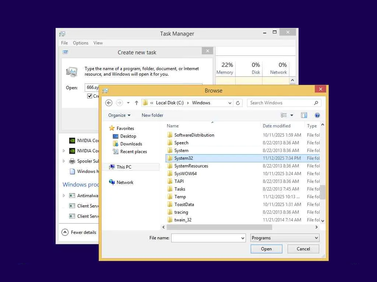Click the File name input box

tap(206, 238)
